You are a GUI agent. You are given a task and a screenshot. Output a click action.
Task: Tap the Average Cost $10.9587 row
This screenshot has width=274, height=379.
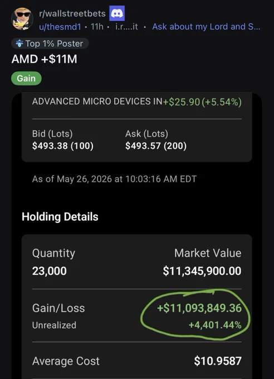(x=137, y=361)
